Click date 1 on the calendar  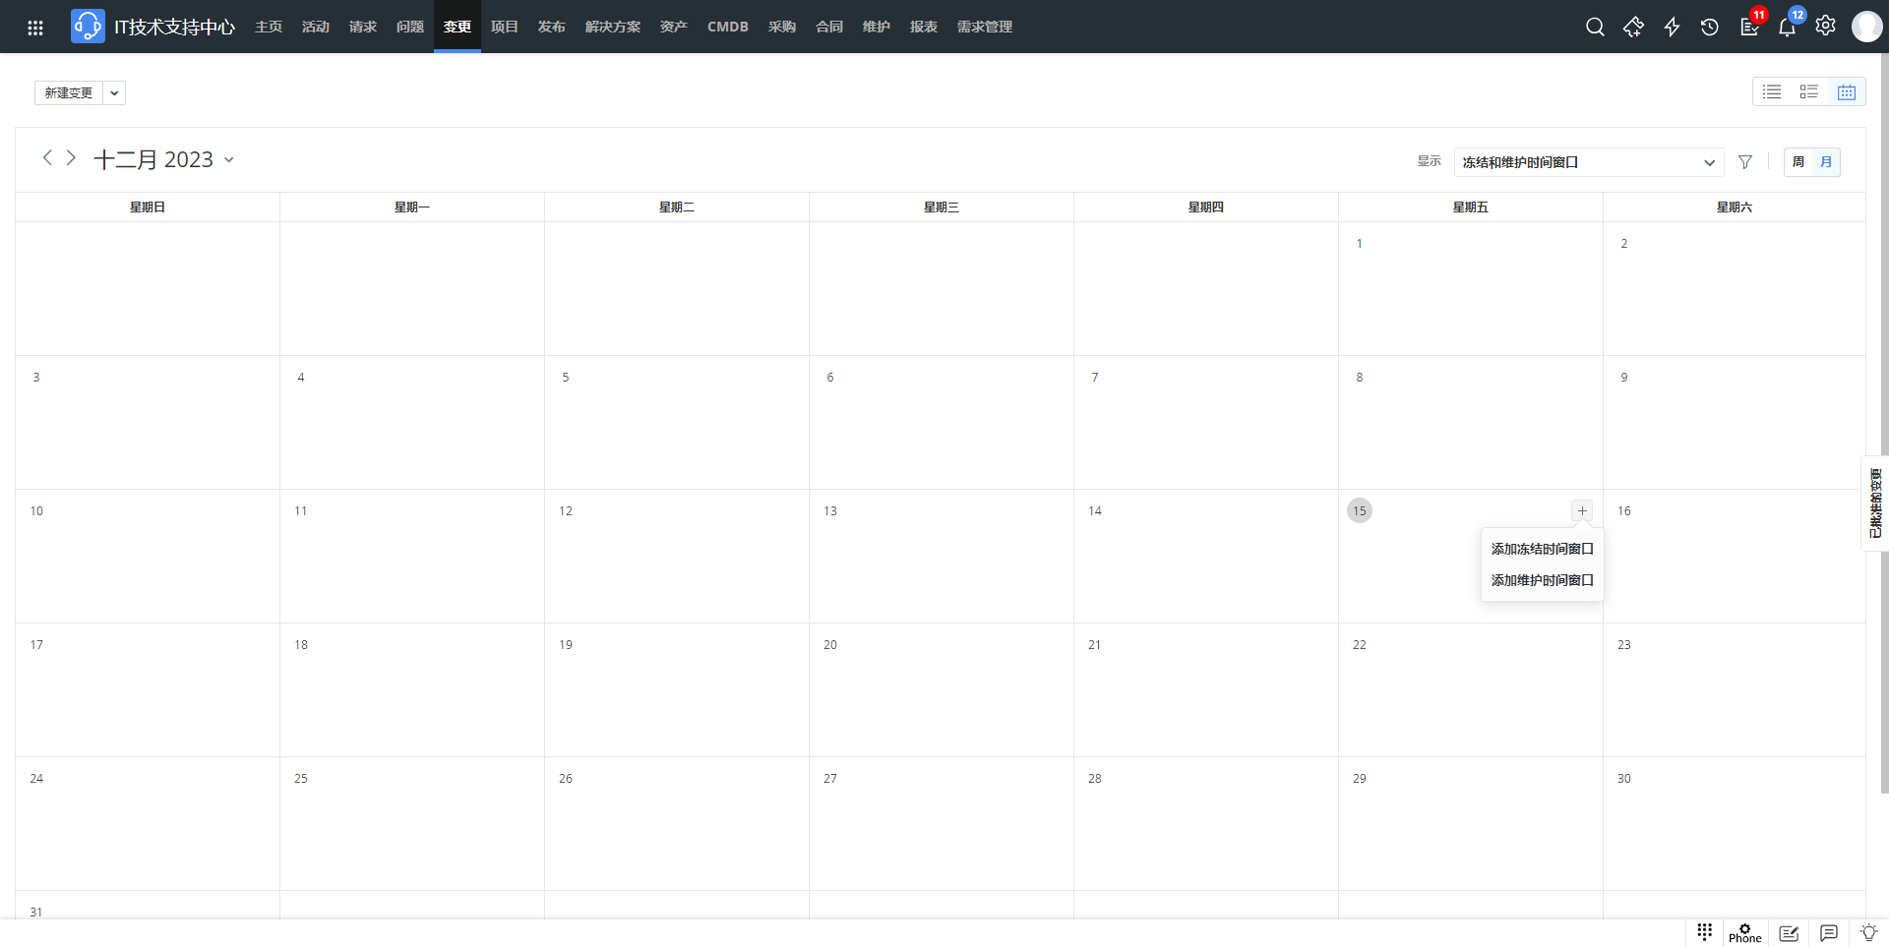[1360, 244]
